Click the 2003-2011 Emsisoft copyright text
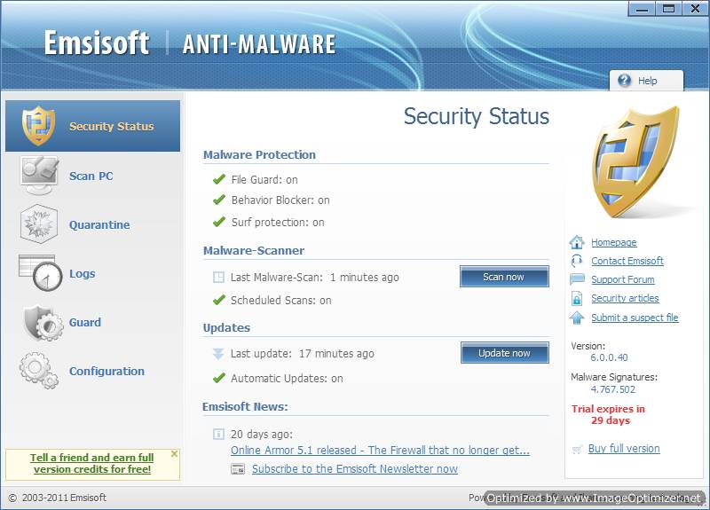 pyautogui.click(x=58, y=498)
